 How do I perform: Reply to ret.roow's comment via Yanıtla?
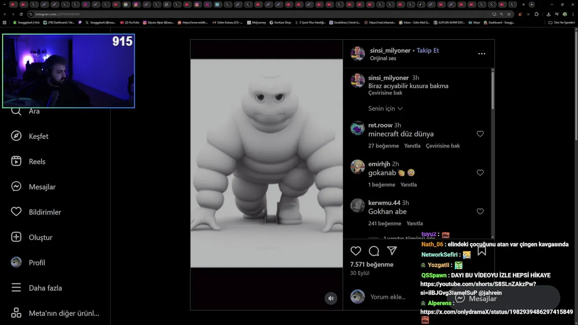412,146
